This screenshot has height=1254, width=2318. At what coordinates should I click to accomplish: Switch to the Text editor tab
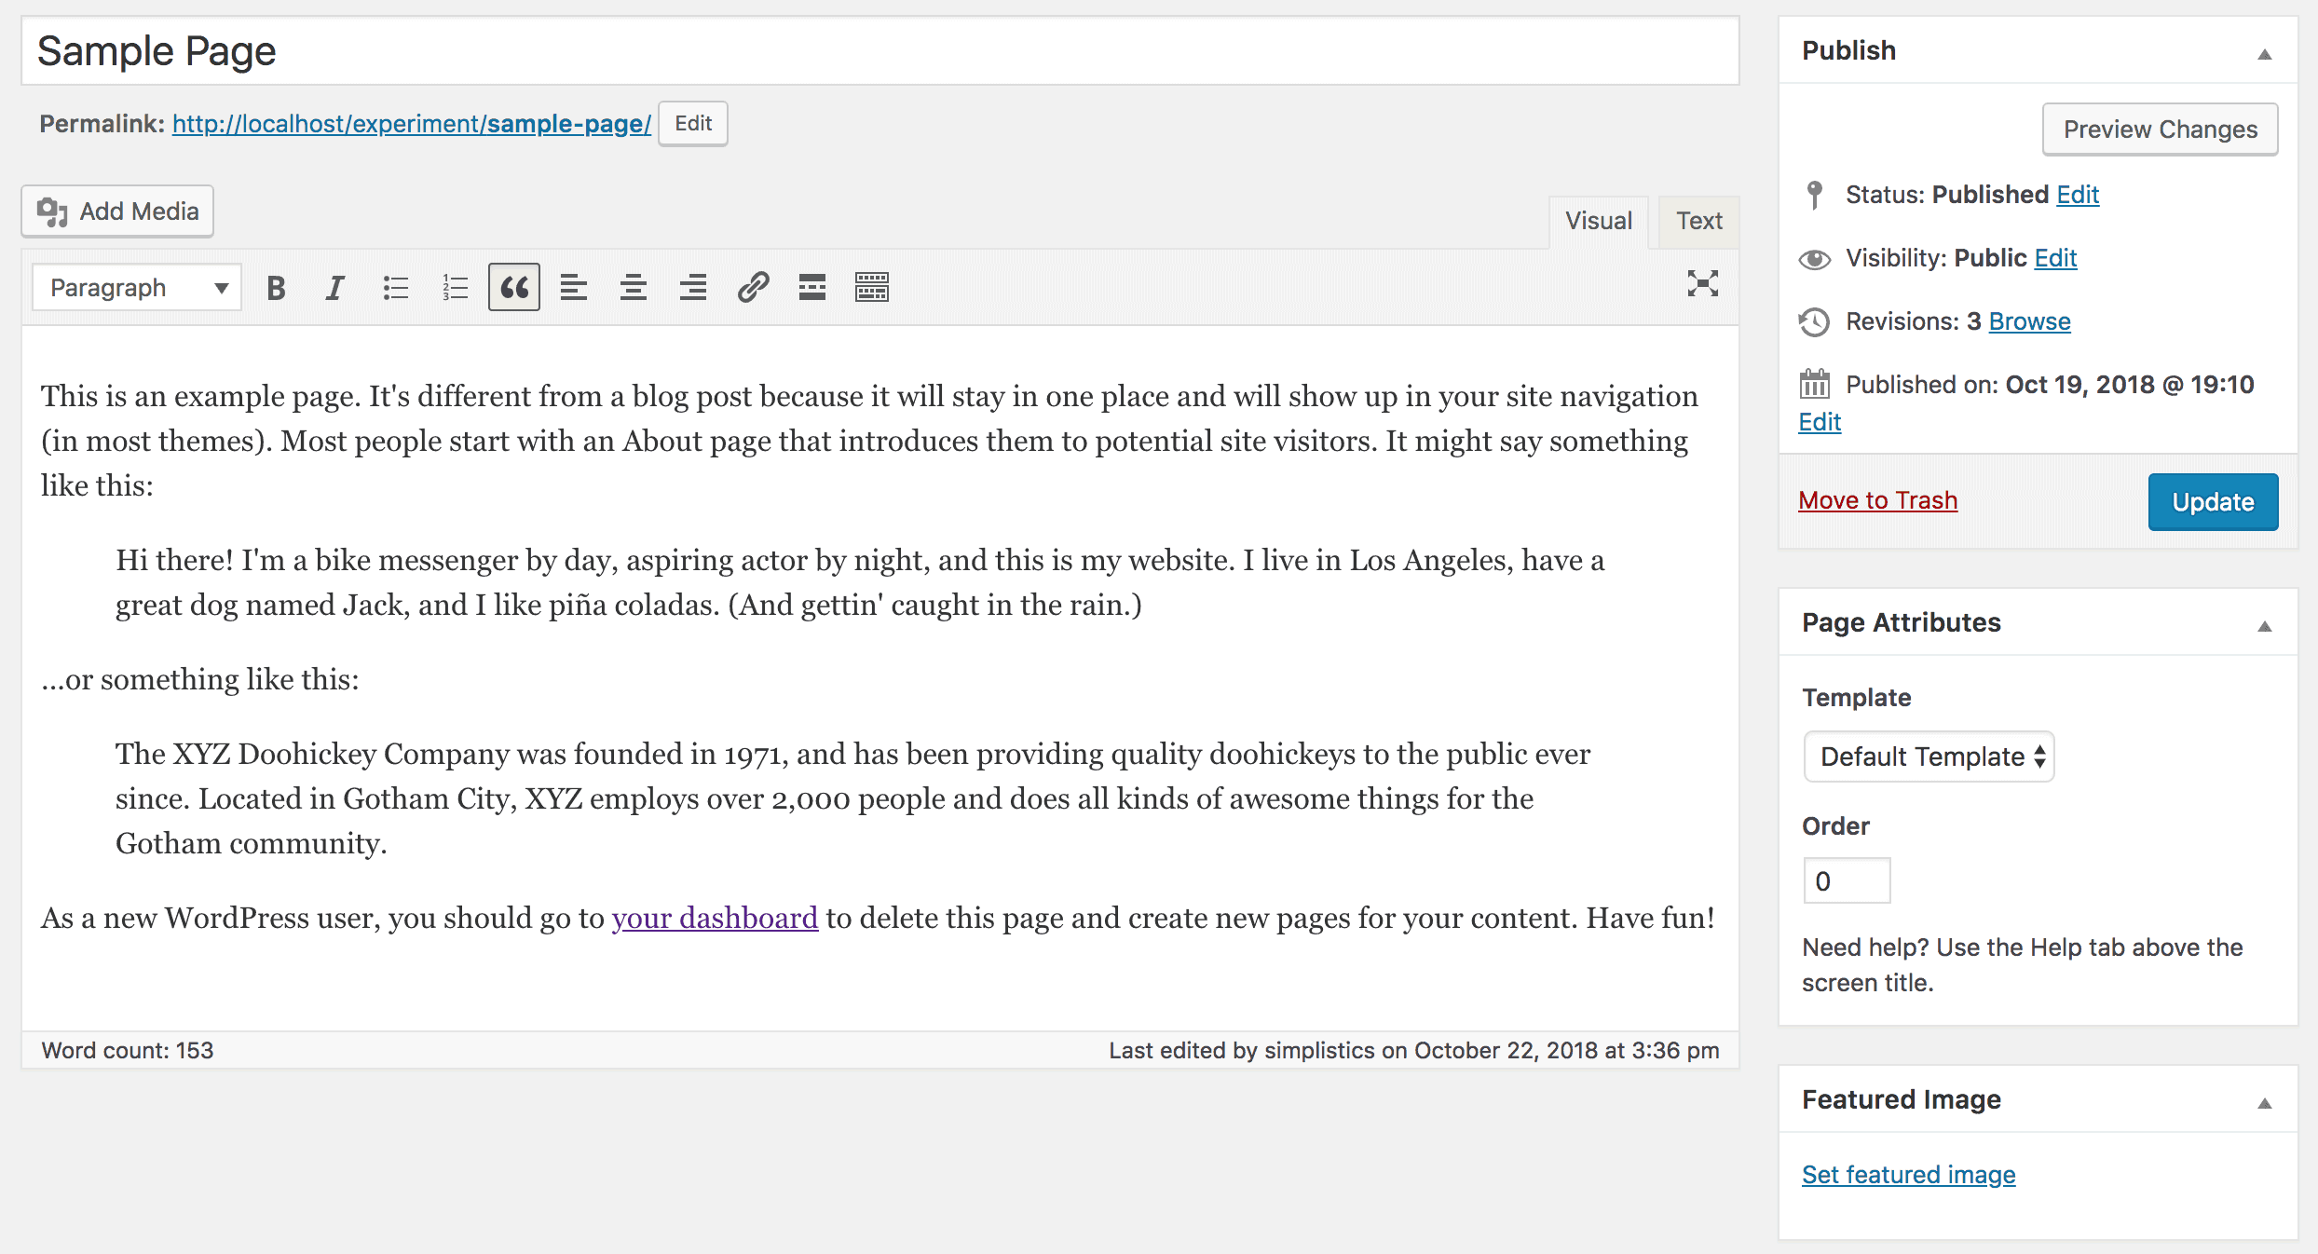(x=1698, y=222)
